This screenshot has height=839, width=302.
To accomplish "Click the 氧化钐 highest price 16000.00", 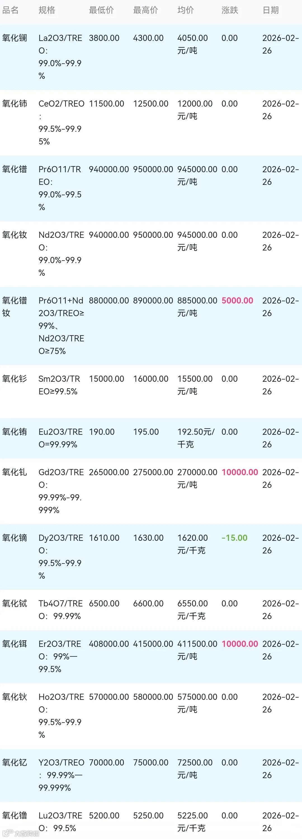I will [x=151, y=378].
